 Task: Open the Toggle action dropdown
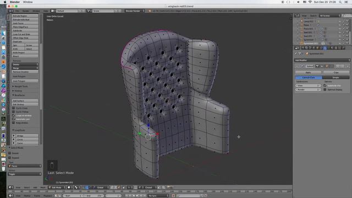coord(25,174)
